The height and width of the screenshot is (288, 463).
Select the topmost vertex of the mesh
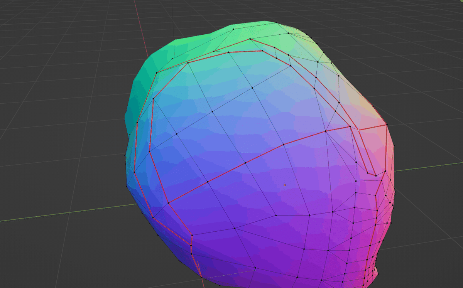(276, 22)
